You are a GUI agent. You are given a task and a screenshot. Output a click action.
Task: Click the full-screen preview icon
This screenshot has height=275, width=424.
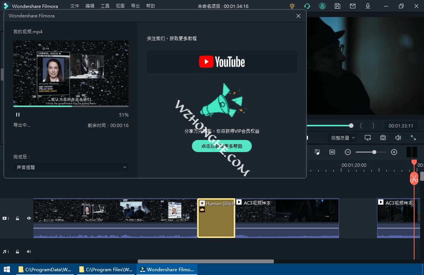[x=413, y=138]
